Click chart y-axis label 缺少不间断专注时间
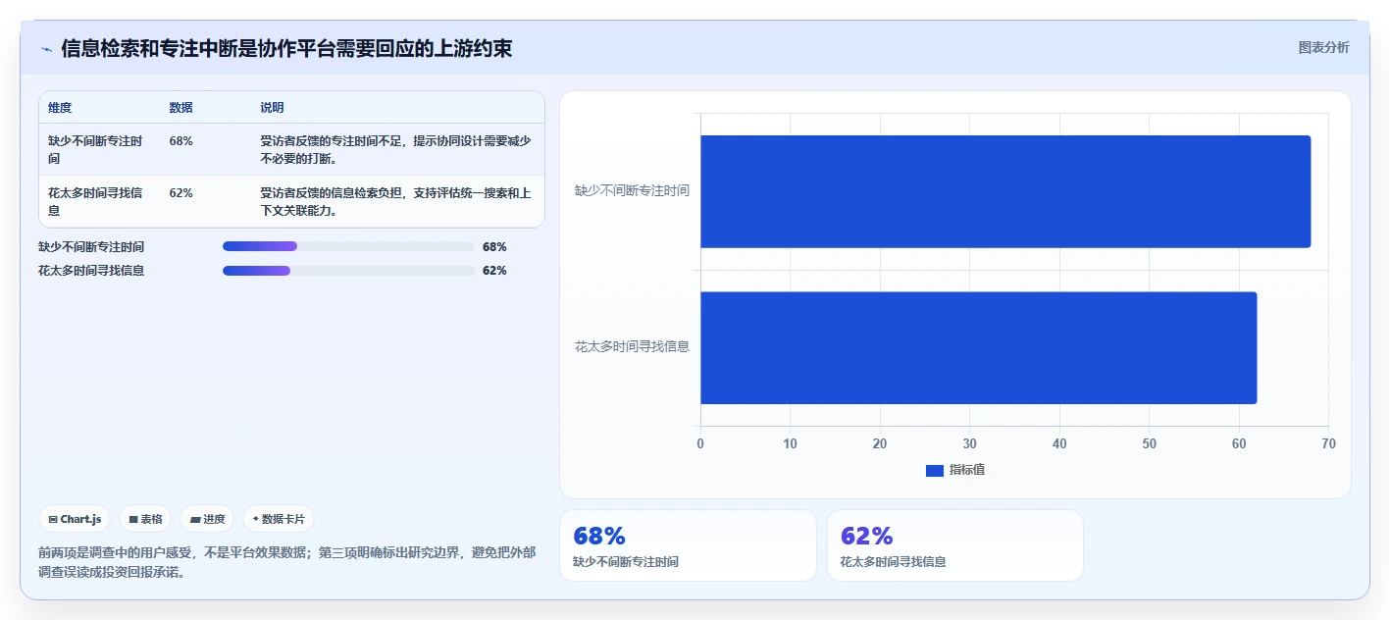This screenshot has width=1390, height=620. pos(632,190)
